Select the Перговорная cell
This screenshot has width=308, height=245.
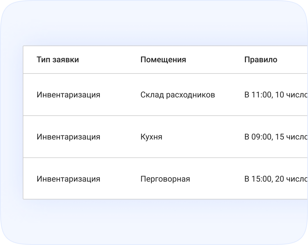(x=165, y=179)
